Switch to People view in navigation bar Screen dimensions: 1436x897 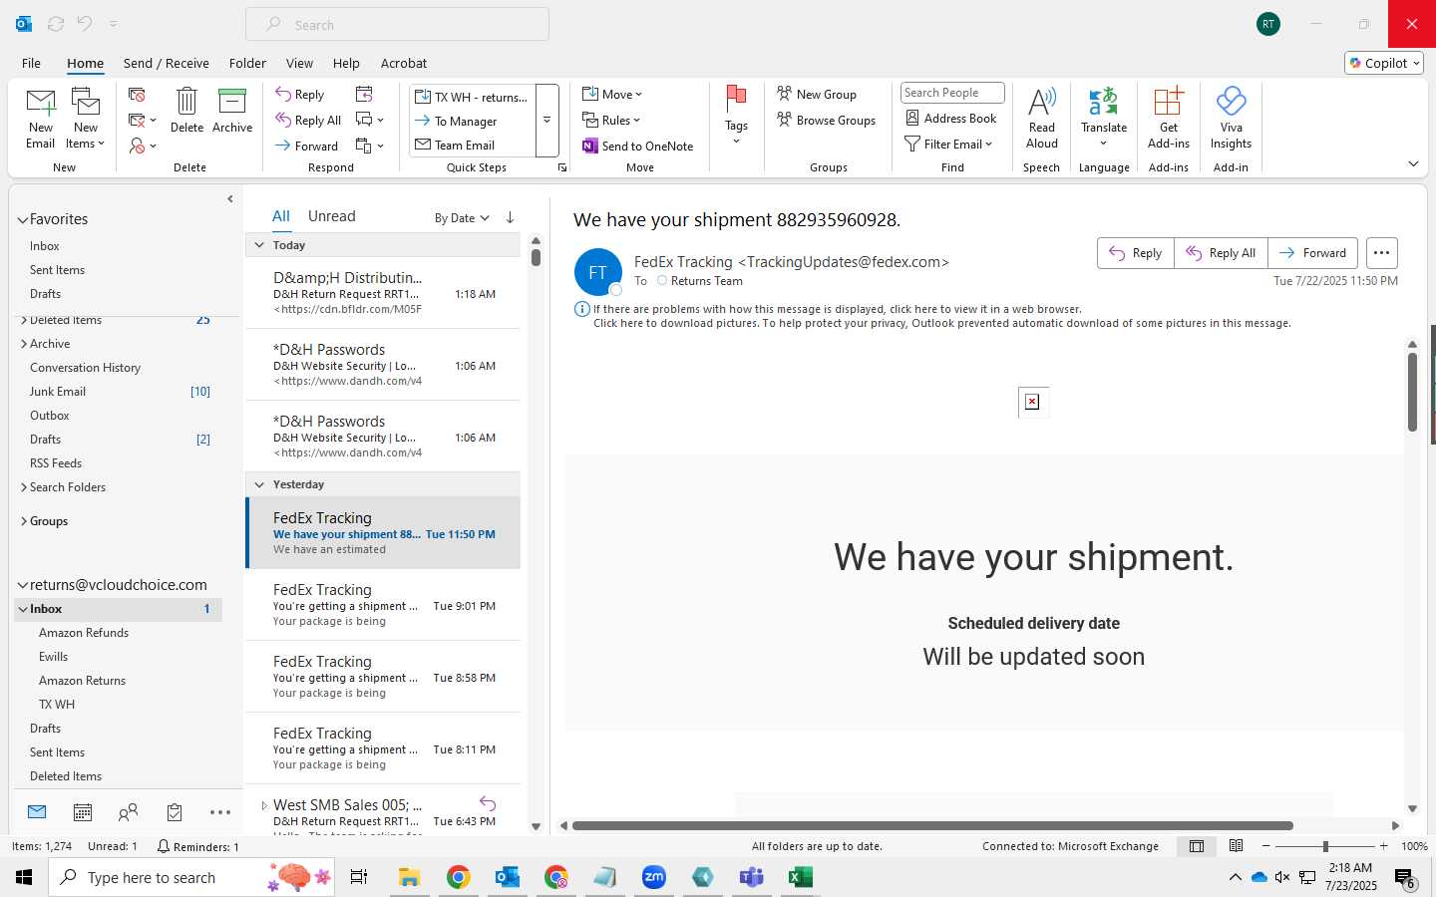point(128,812)
